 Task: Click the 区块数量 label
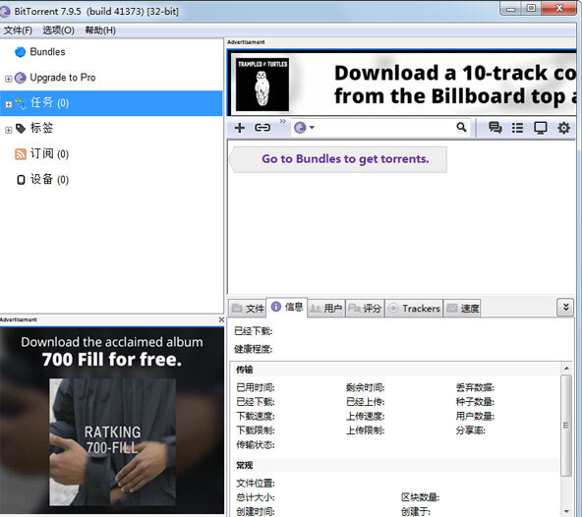[420, 497]
